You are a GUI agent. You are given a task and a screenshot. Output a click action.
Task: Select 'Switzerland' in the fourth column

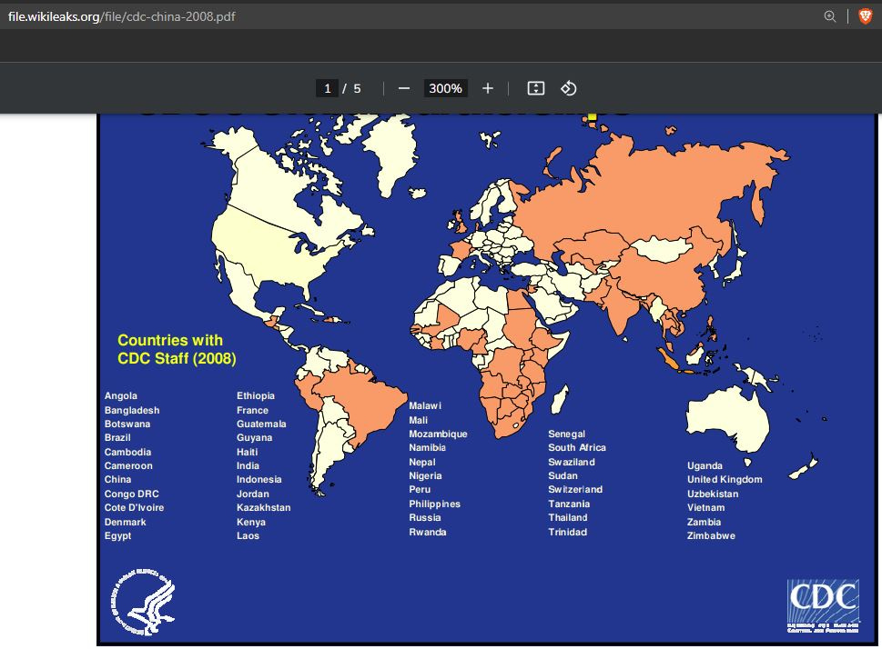(575, 489)
